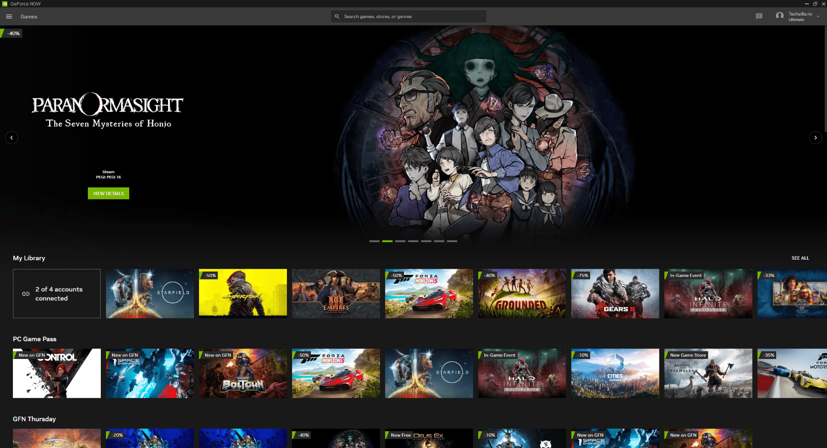Viewport: 827px width, 448px height.
Task: Select the Games header label
Action: [29, 16]
